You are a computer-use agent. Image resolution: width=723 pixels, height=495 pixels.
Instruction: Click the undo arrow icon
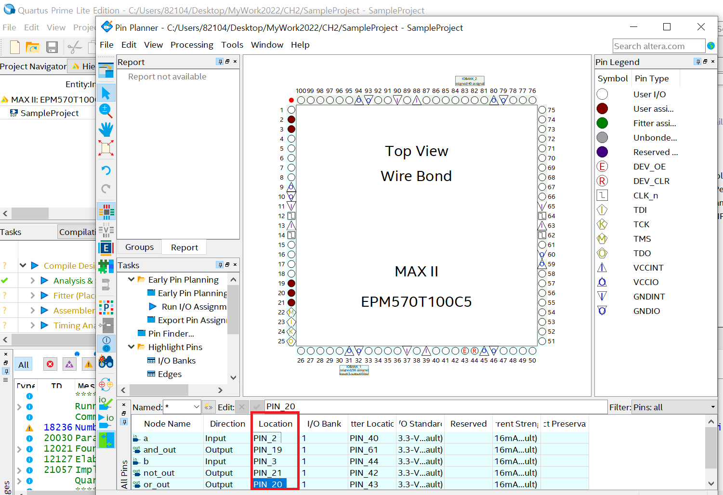point(106,170)
